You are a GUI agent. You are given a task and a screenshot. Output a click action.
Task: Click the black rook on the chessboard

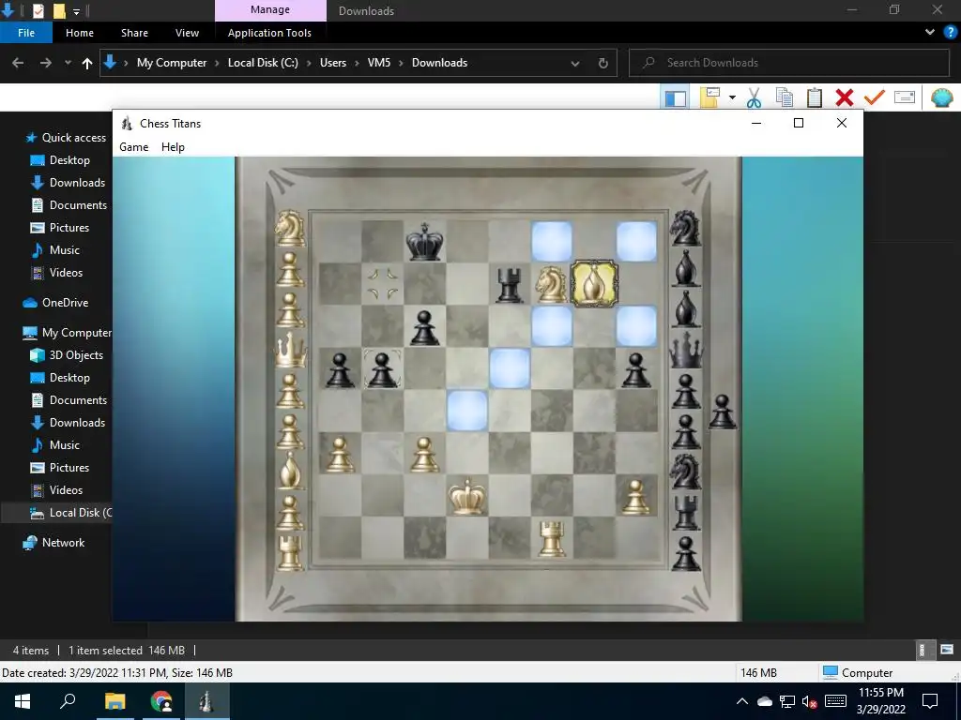pos(510,285)
